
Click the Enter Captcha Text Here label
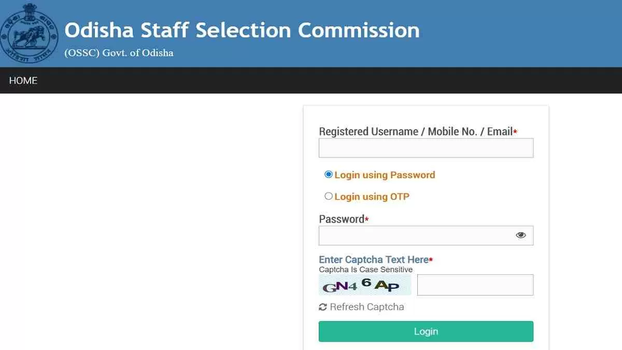[374, 259]
